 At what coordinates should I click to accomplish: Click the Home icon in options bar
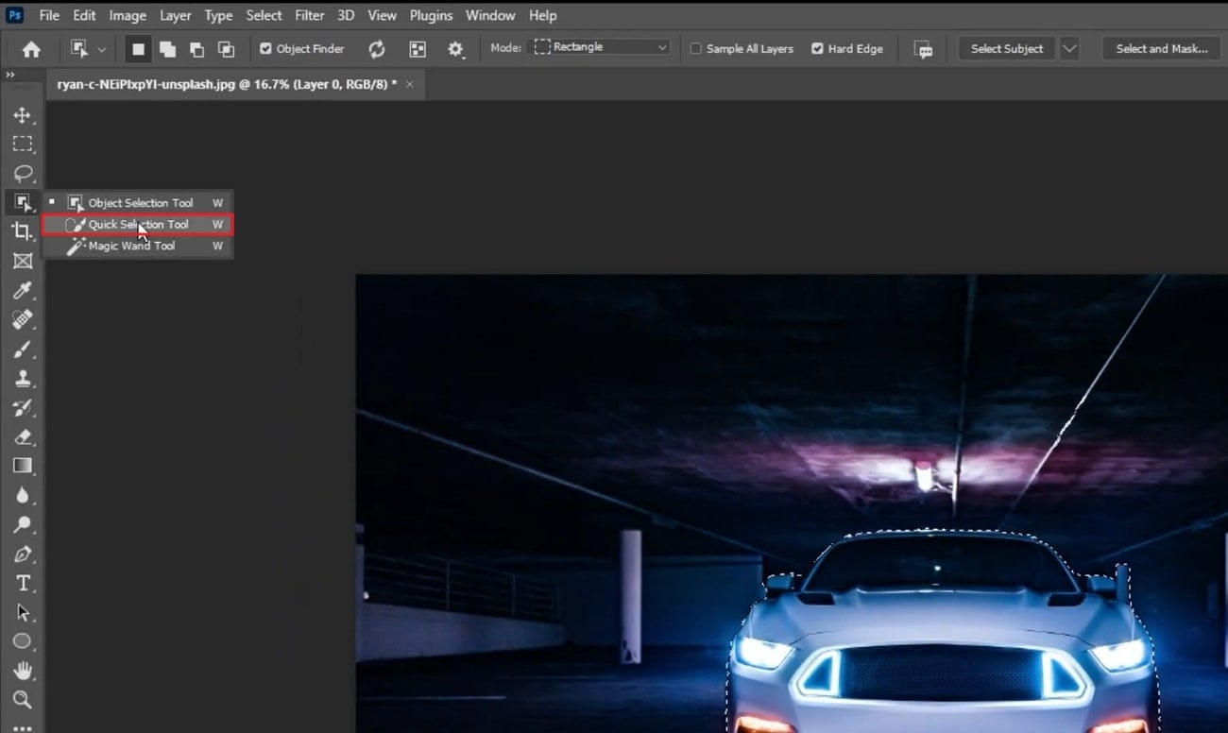click(31, 49)
